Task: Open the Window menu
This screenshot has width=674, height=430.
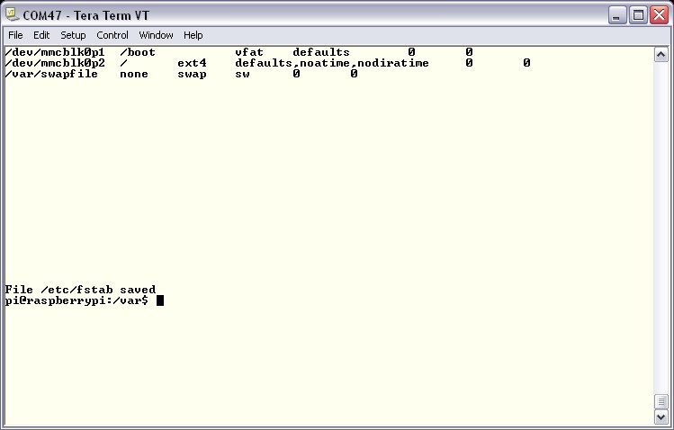Action: tap(156, 35)
